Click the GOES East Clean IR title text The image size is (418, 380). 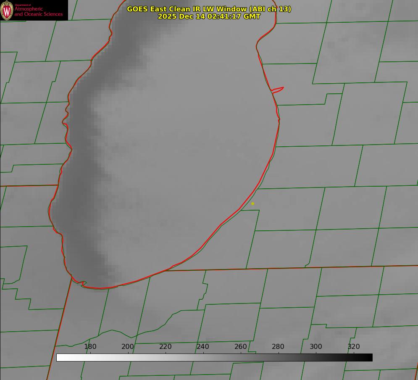[x=209, y=9]
